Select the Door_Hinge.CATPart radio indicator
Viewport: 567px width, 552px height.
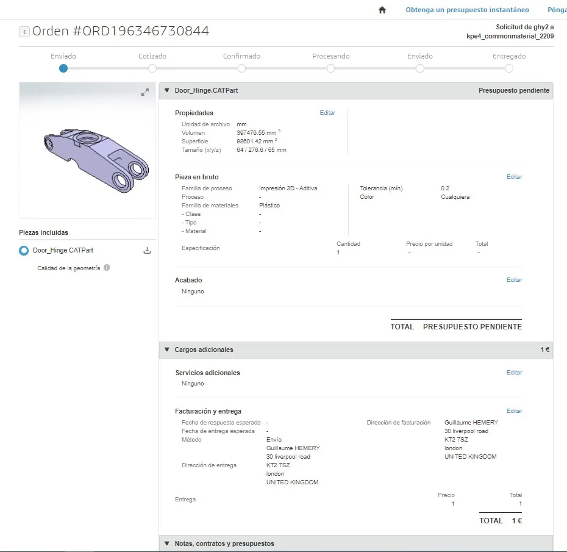pyautogui.click(x=24, y=250)
